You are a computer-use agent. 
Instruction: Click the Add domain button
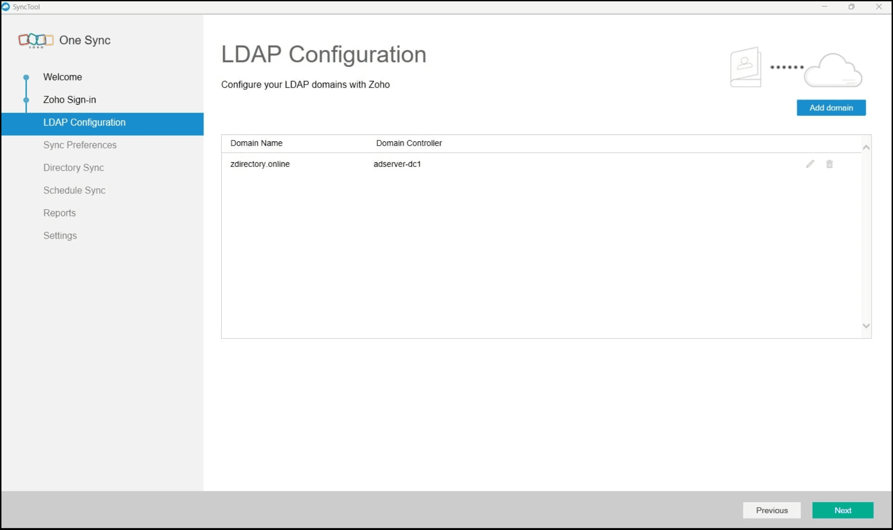[831, 108]
